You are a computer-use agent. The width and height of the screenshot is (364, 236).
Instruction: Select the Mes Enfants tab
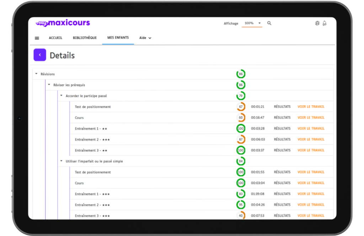tap(118, 38)
